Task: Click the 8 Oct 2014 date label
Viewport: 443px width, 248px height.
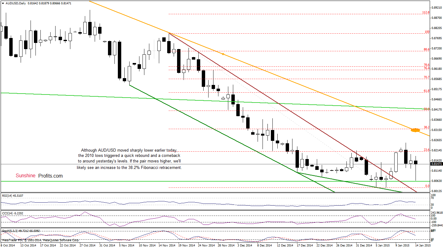Action: pyautogui.click(x=8, y=246)
